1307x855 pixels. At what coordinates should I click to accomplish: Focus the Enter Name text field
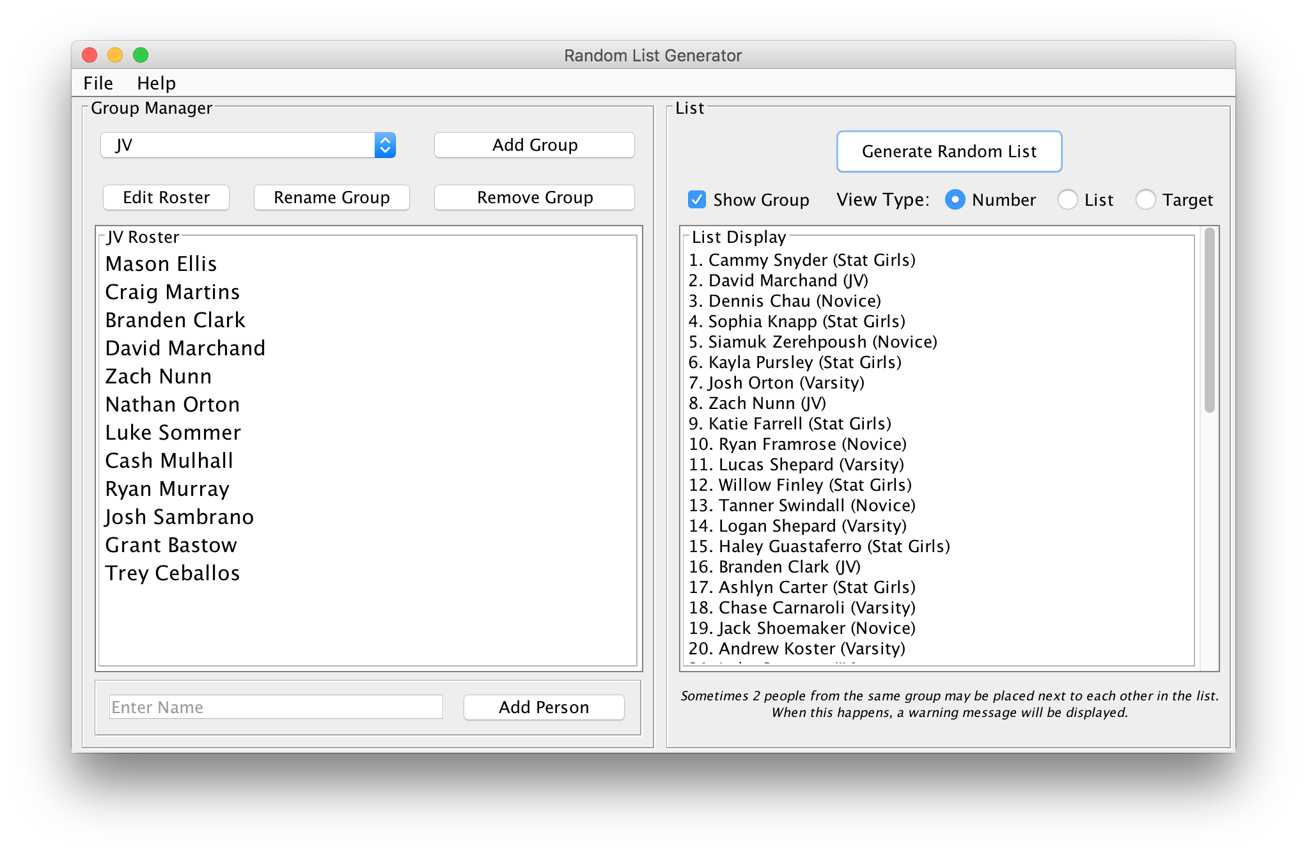tap(276, 707)
